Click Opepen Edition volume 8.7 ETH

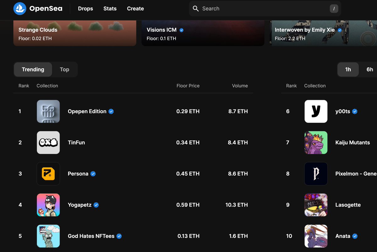238,111
